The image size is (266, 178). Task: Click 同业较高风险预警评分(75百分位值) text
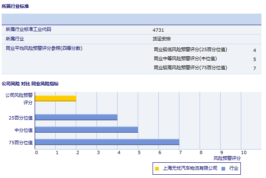(190, 68)
